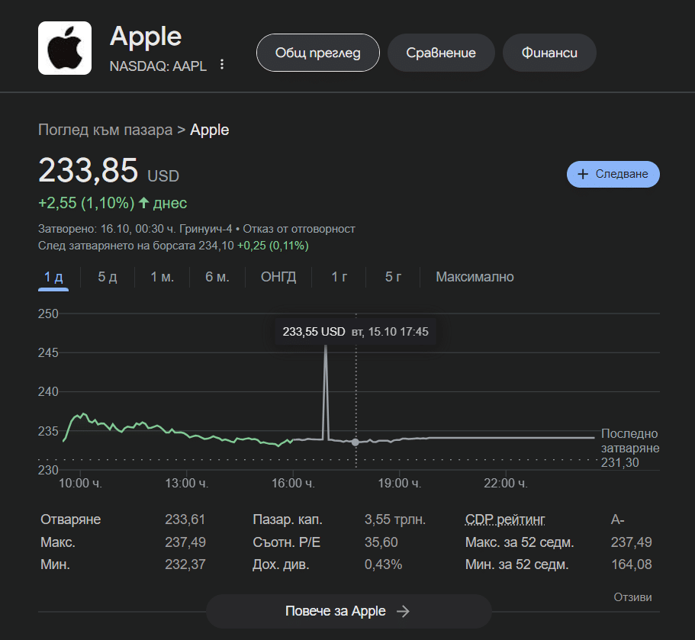Switch the chart to ОНГД range

278,277
